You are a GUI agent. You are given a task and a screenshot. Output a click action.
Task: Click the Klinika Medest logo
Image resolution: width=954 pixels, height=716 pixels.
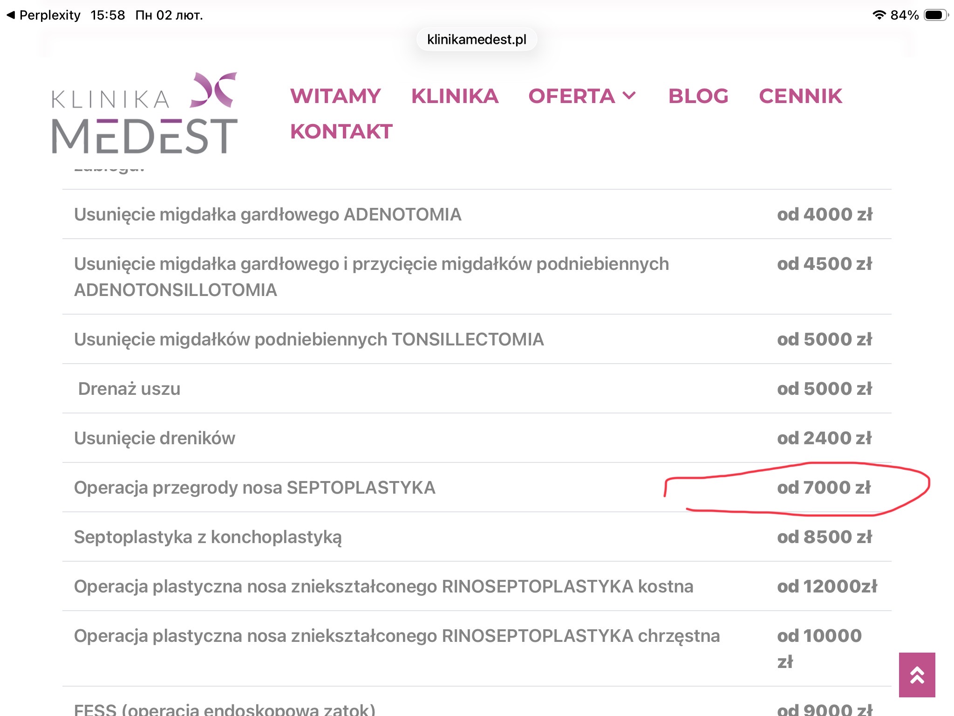(144, 113)
